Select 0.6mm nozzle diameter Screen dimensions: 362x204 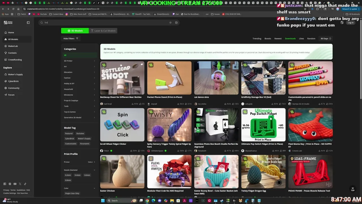pyautogui.click(x=87, y=175)
